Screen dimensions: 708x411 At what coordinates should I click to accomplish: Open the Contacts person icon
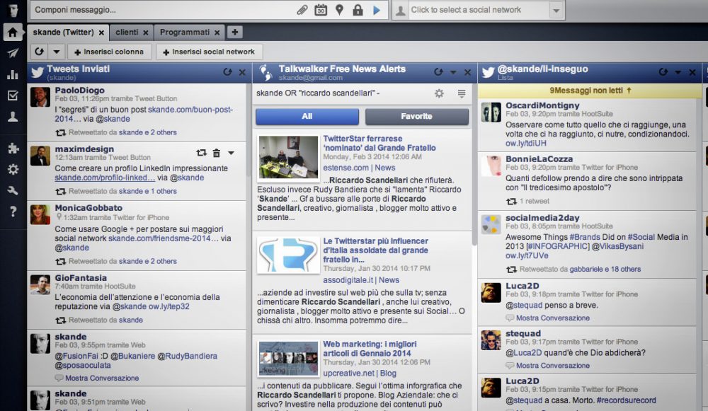[13, 117]
